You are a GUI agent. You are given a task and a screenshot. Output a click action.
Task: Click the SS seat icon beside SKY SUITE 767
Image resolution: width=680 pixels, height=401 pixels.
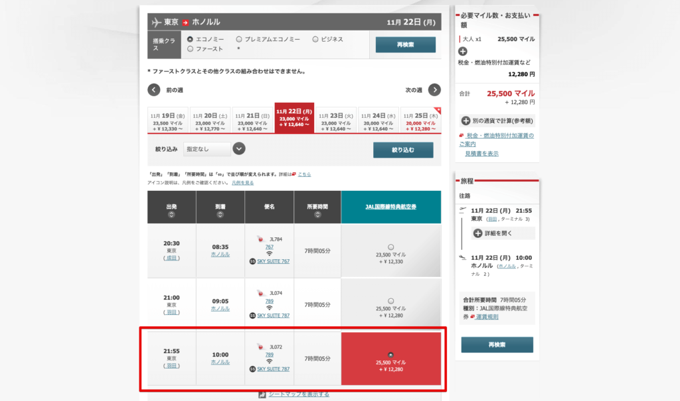coord(252,262)
